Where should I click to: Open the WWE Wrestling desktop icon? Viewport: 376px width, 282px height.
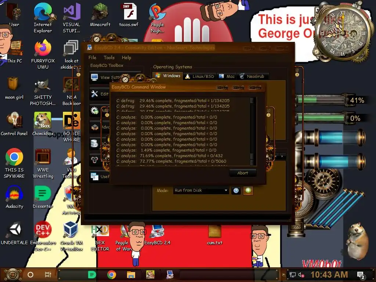tap(43, 163)
